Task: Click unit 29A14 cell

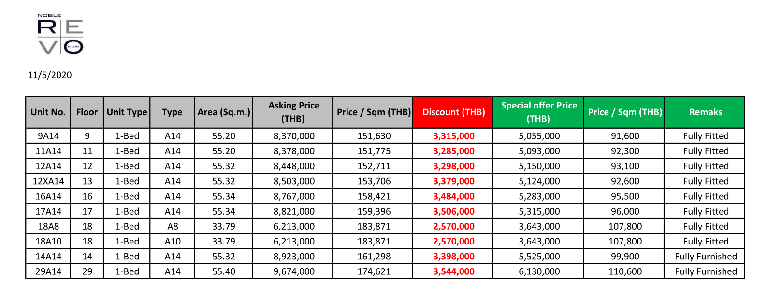Action: (48, 271)
